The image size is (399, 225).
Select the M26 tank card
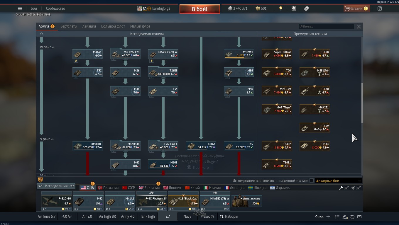[x=125, y=72]
